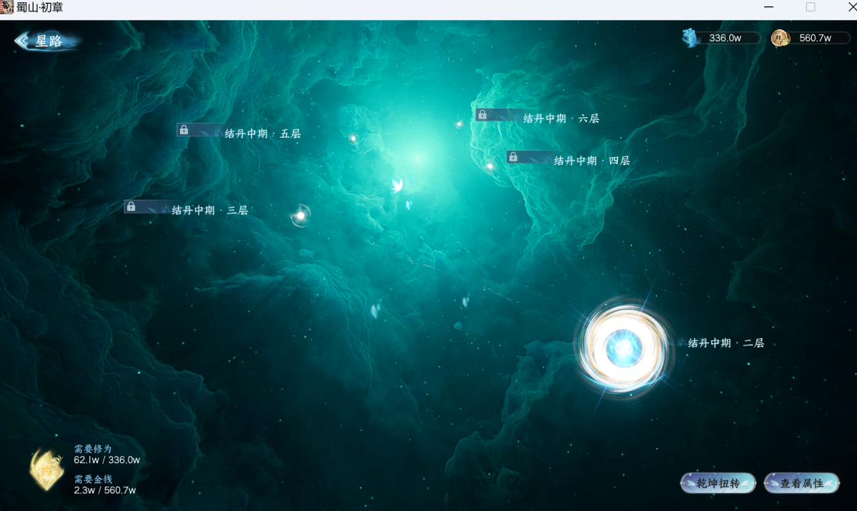Click the 乾坤扭转 button

coord(718,483)
